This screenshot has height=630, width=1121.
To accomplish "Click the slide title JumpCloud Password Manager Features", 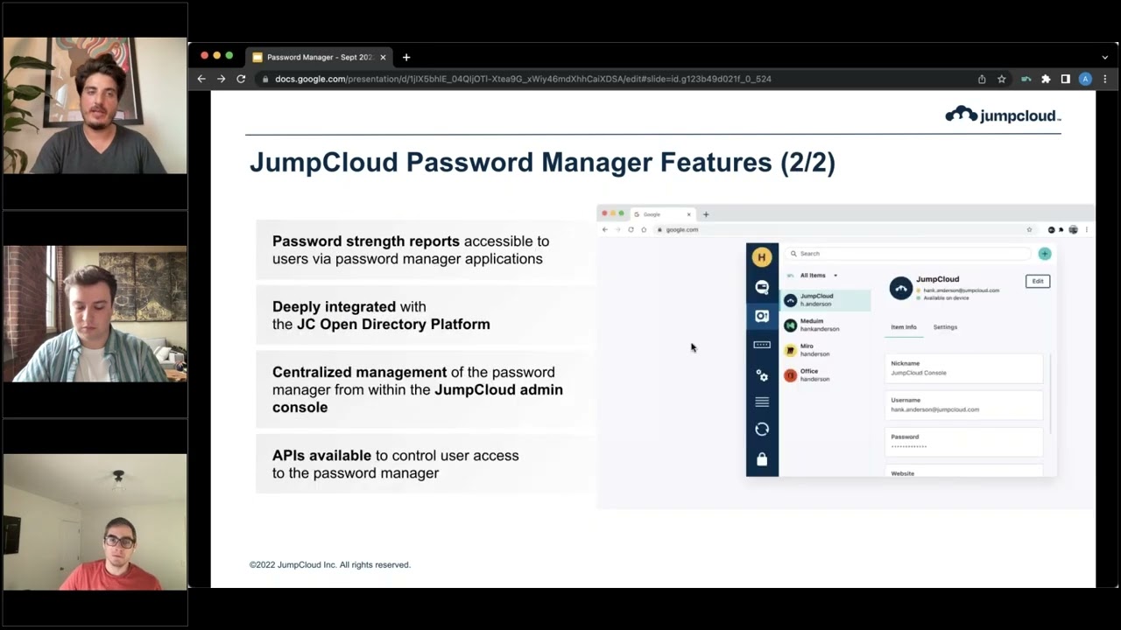I will coord(542,163).
